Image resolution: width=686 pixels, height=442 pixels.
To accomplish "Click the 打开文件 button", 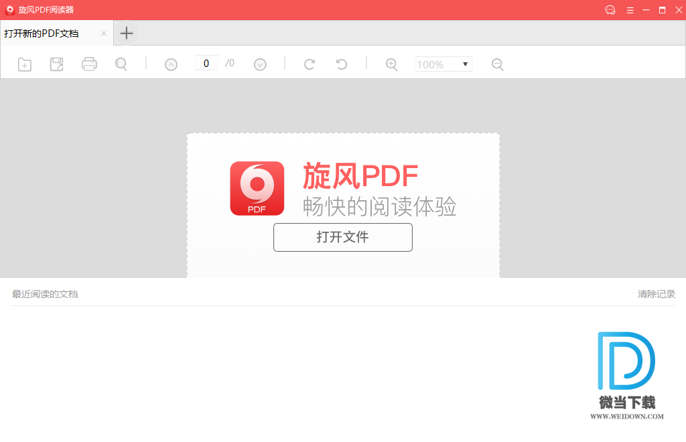I will [x=343, y=237].
